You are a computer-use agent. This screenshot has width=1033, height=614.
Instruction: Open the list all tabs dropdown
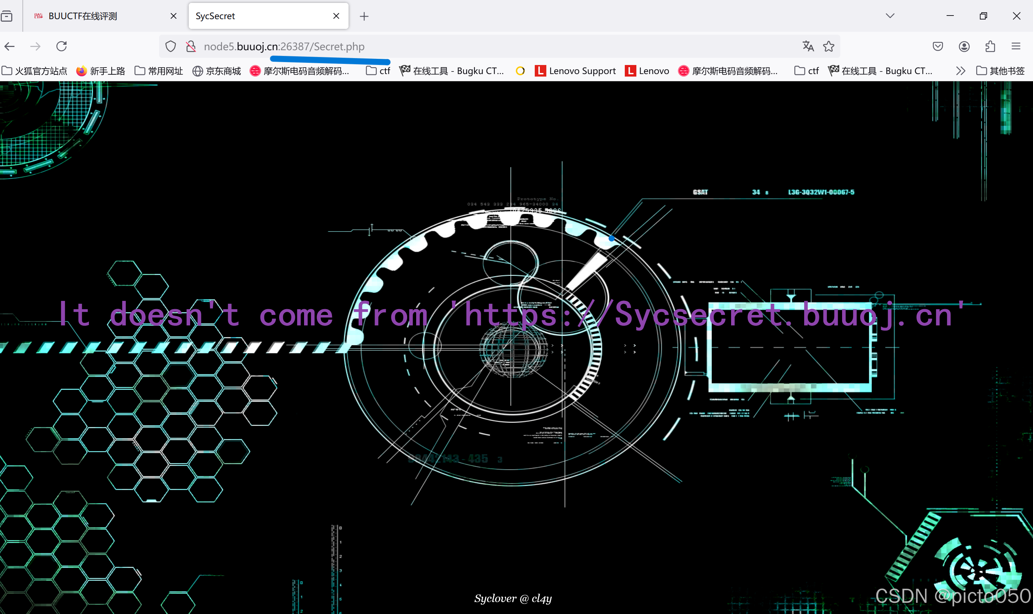coord(890,16)
